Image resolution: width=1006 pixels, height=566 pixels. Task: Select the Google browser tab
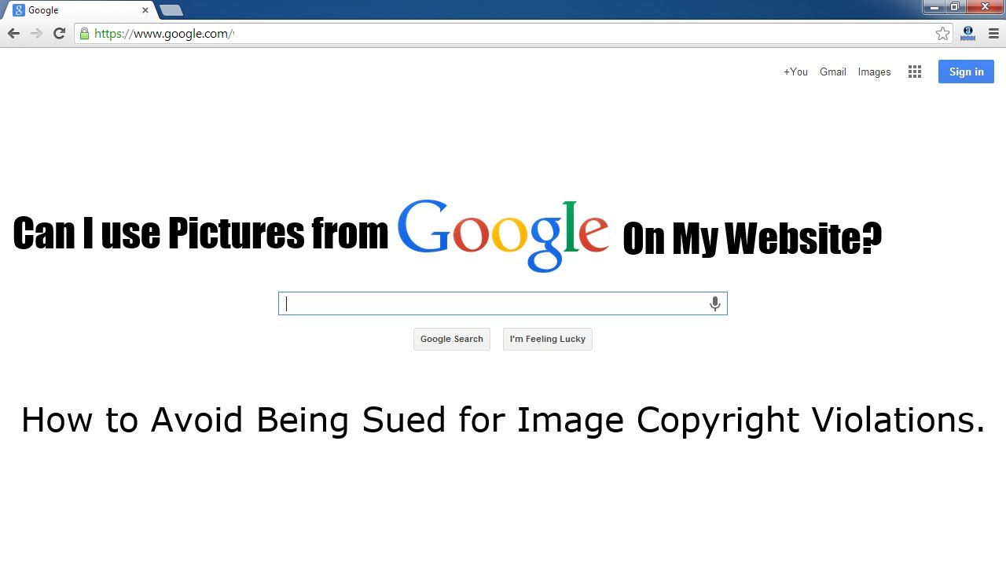point(80,10)
